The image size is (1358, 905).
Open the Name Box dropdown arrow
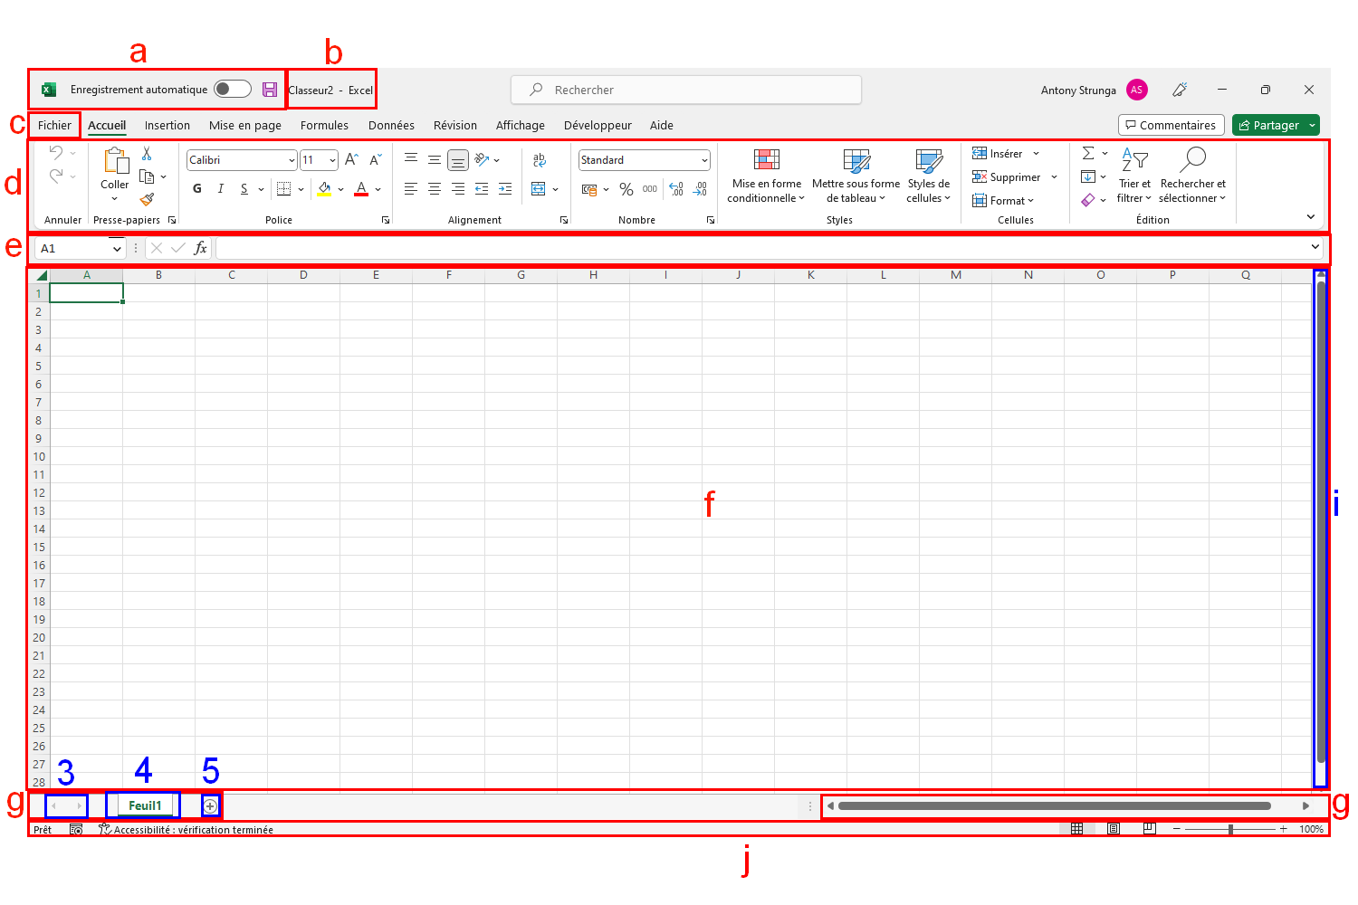pos(117,249)
